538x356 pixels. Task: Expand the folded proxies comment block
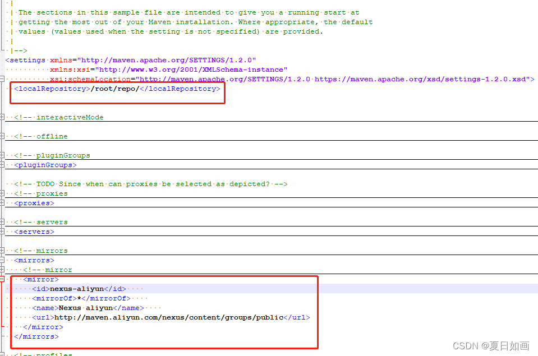pyautogui.click(x=2, y=193)
